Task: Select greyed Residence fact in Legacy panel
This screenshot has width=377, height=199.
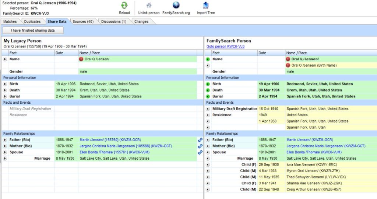Action: pyautogui.click(x=18, y=115)
